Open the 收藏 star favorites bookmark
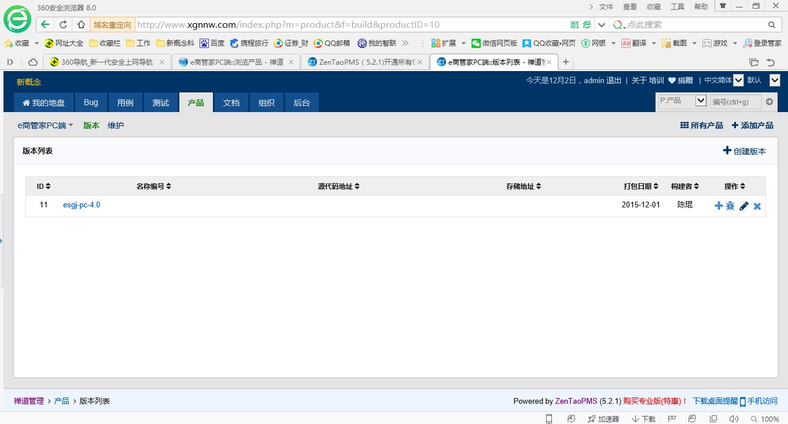This screenshot has width=788, height=424. click(17, 43)
